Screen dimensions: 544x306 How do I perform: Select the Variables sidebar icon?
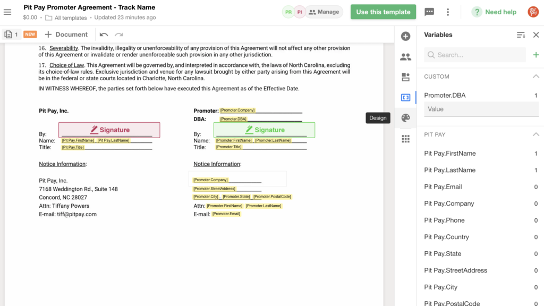405,98
